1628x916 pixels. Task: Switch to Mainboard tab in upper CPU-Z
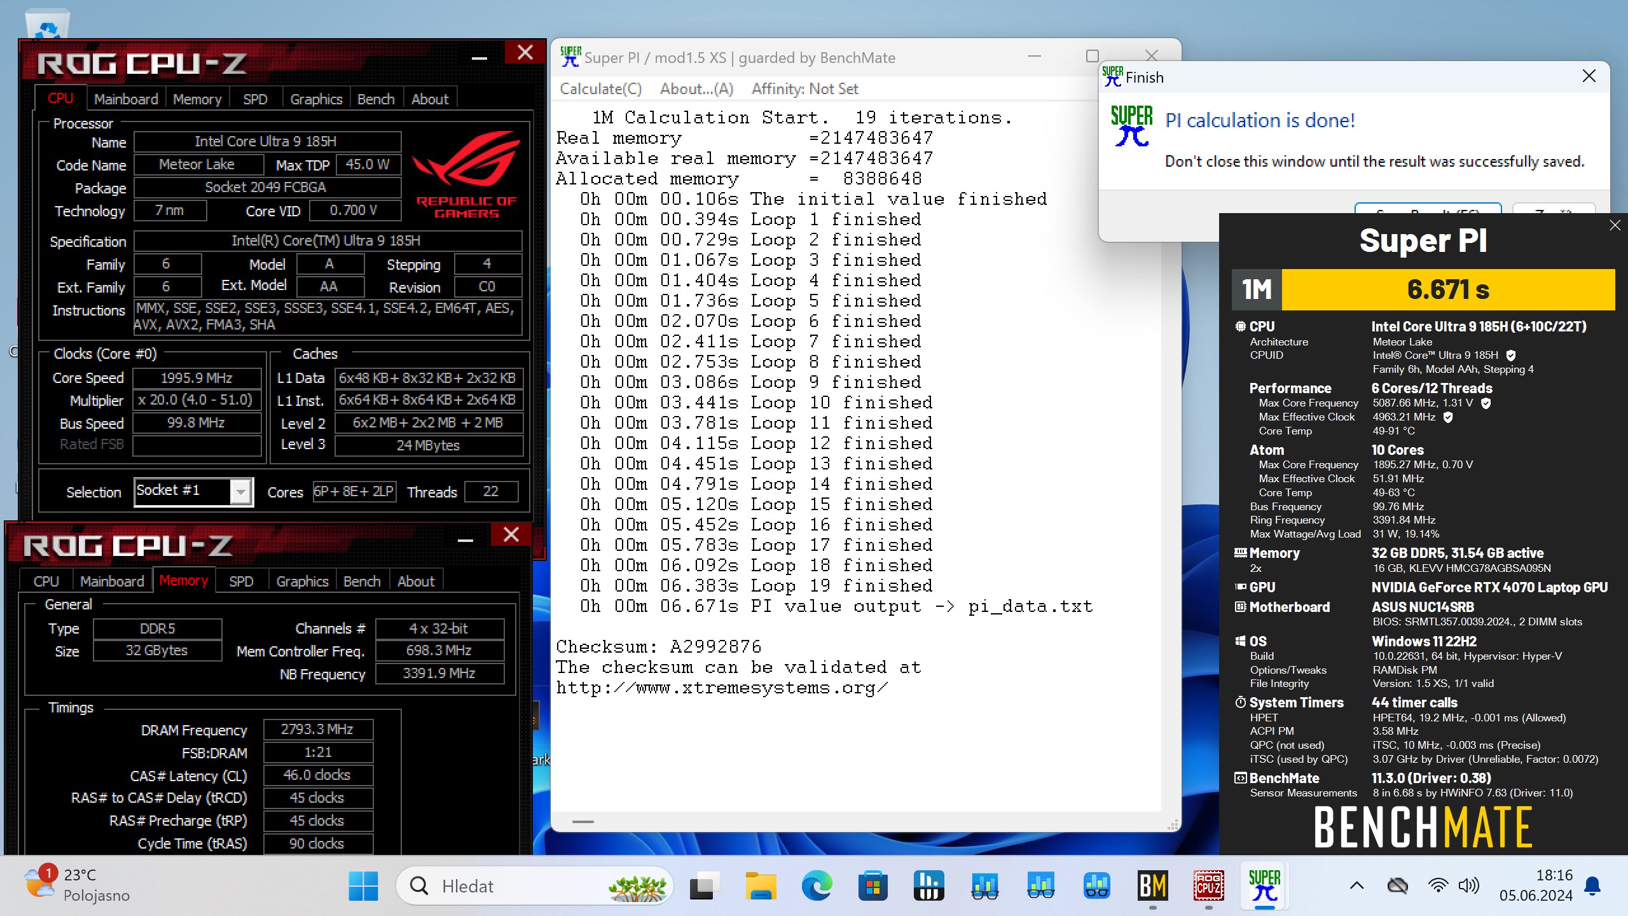(126, 99)
